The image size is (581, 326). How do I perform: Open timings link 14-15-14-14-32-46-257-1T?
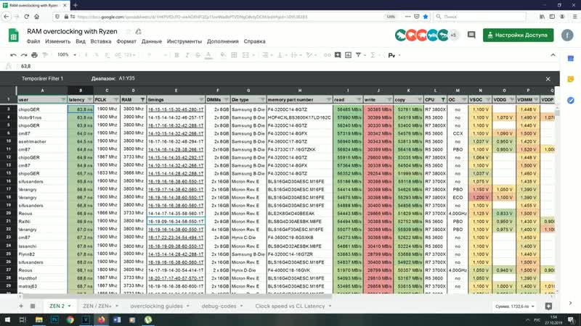[176, 117]
